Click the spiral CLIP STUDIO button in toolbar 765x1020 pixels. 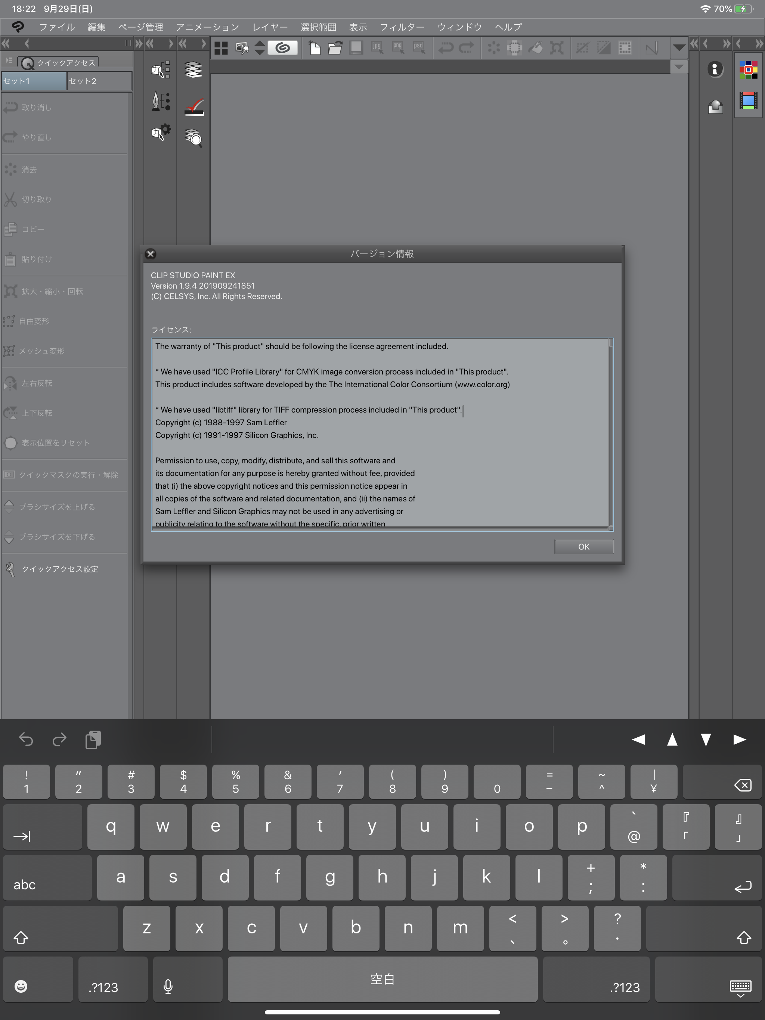coord(282,47)
